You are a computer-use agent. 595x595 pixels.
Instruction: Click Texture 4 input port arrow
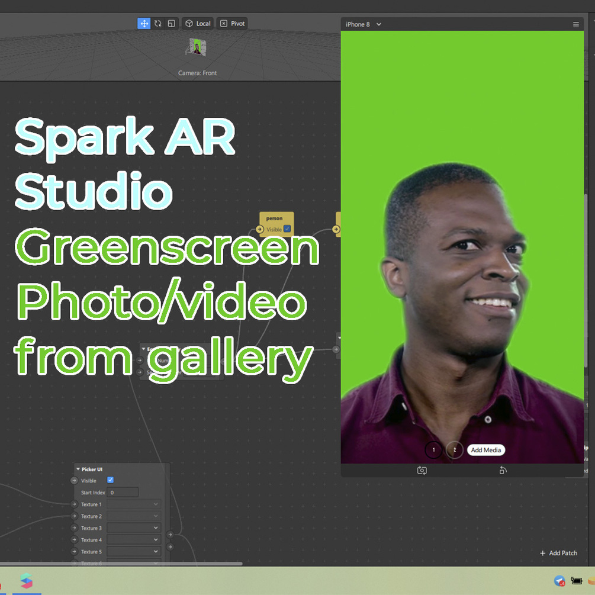[x=75, y=539]
